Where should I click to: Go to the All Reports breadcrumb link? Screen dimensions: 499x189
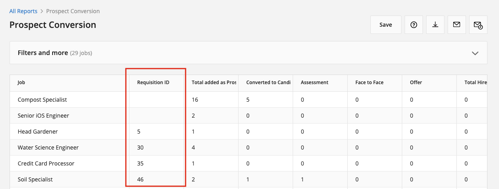(x=23, y=11)
